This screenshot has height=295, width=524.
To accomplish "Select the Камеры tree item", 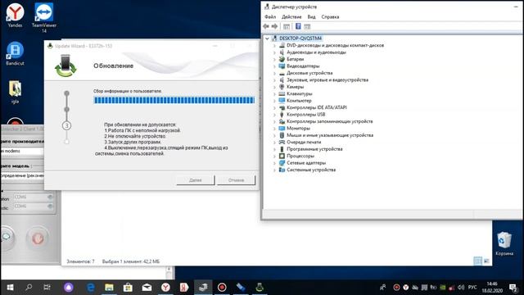I will pos(295,87).
